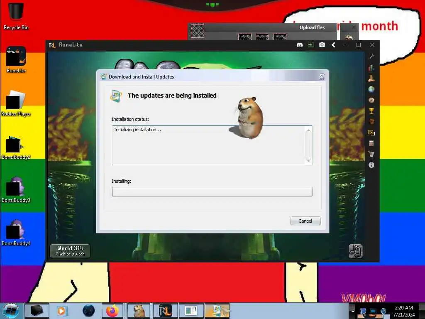
Task: Open the Windows Start menu orb
Action: pos(11,311)
